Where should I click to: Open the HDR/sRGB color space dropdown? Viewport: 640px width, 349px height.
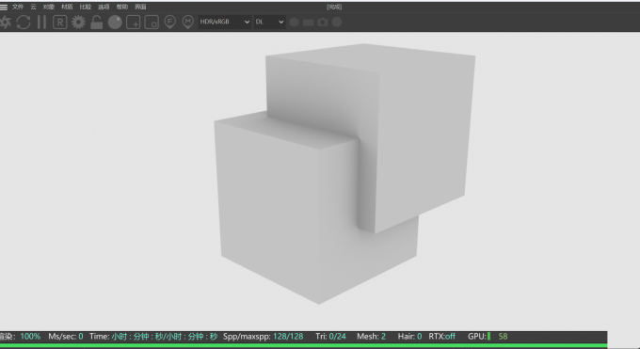[225, 22]
